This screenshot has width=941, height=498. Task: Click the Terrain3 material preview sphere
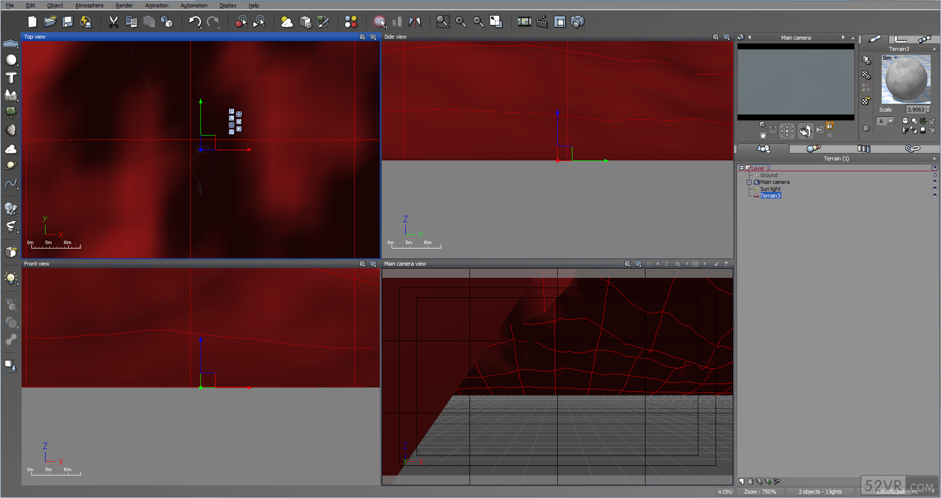[906, 79]
